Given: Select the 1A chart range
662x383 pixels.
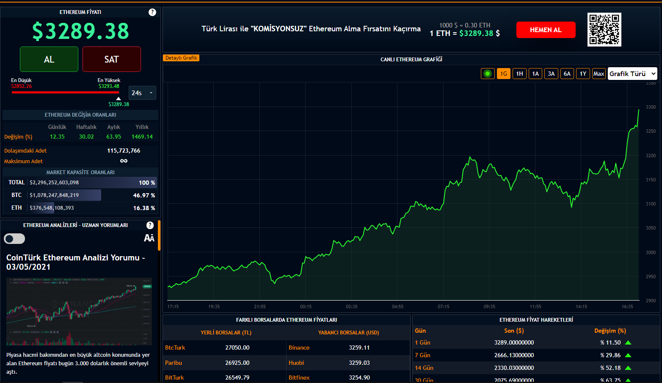Looking at the screenshot, I should click(535, 74).
